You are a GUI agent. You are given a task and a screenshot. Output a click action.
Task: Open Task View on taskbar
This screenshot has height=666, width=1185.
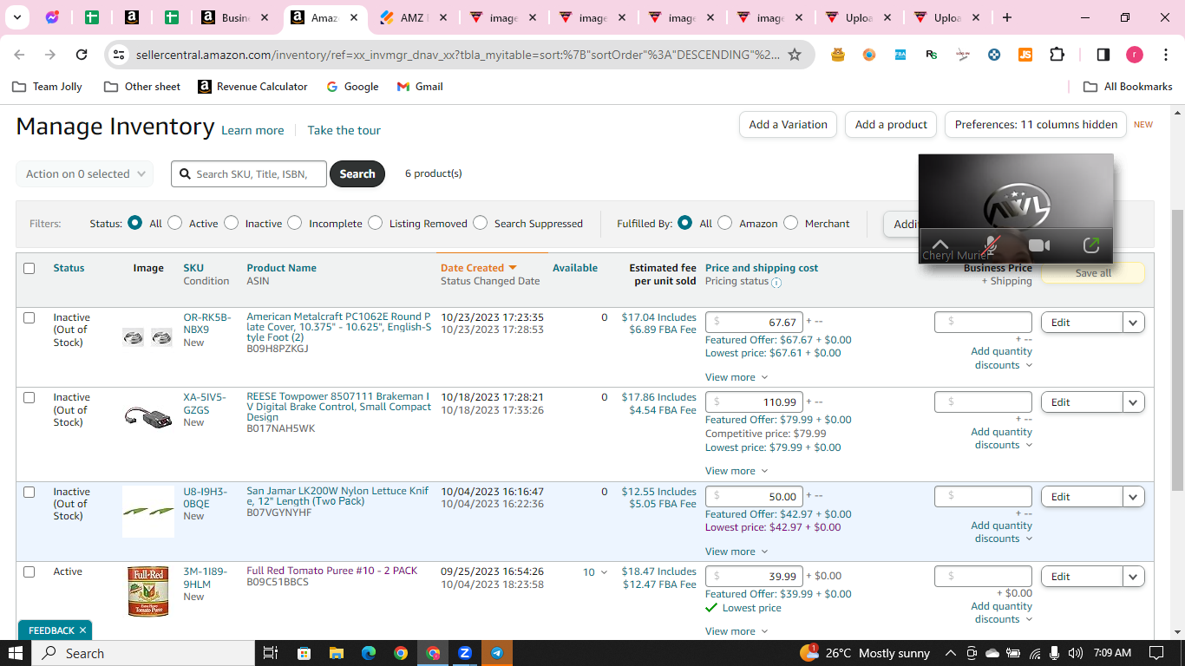pyautogui.click(x=270, y=653)
